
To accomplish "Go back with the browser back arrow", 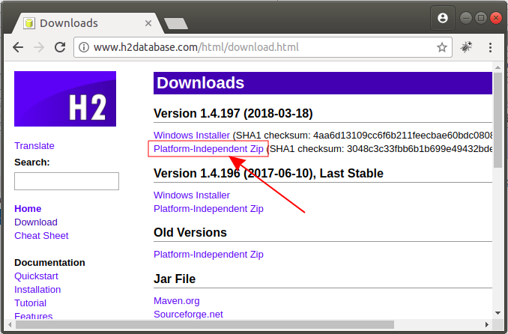I will click(x=18, y=47).
